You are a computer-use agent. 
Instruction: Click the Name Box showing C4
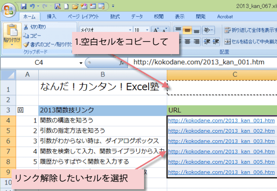pos(39,62)
